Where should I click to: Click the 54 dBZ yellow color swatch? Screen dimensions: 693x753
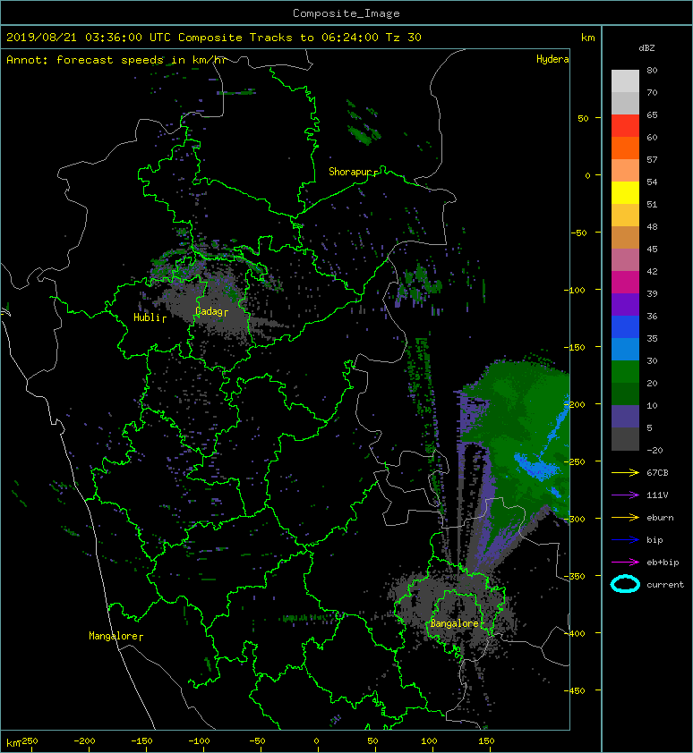tap(625, 192)
